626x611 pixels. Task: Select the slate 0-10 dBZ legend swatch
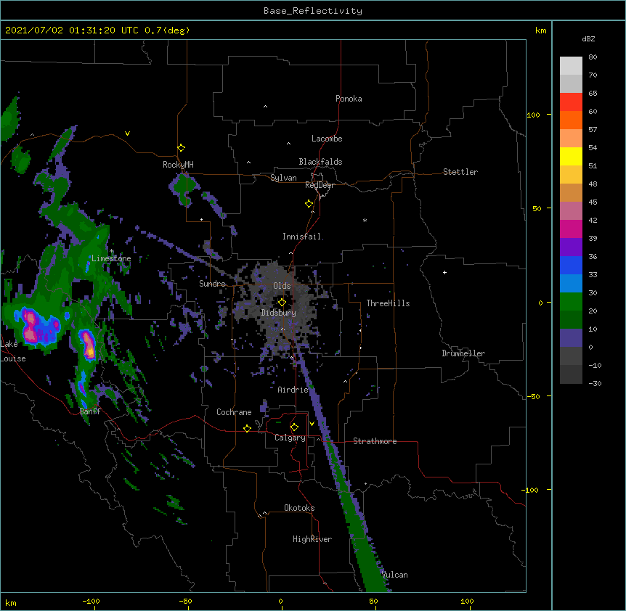click(571, 338)
